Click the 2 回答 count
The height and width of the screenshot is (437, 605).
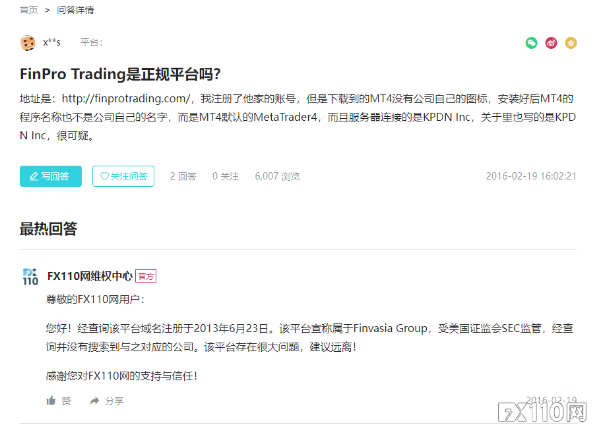tap(183, 176)
